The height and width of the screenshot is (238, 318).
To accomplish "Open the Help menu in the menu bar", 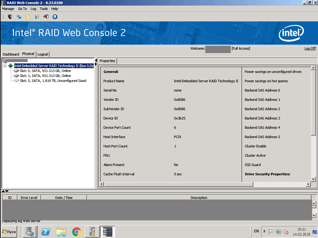I will pyautogui.click(x=54, y=9).
